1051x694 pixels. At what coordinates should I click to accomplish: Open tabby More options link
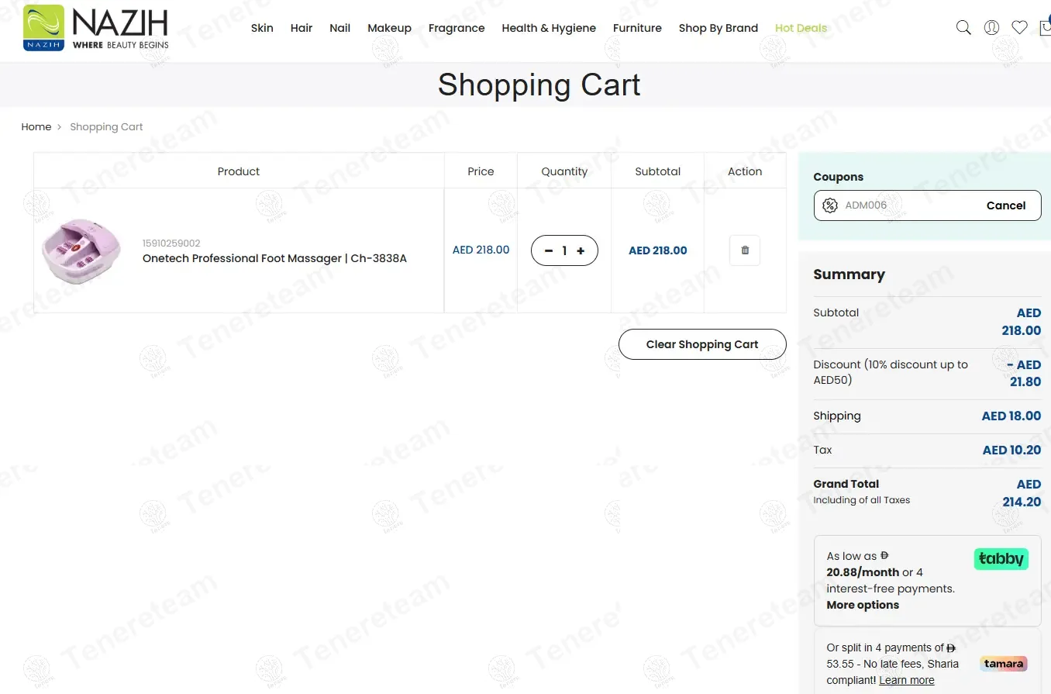(x=863, y=605)
